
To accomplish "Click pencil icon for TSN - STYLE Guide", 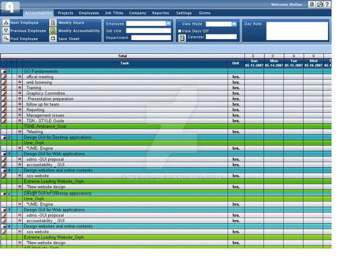I will (x=4, y=121).
